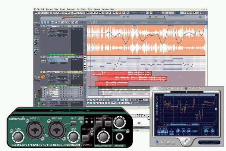This screenshot has height=151, width=226.
Task: Click the green flag marker on timeline ruler
Action: point(91,22)
